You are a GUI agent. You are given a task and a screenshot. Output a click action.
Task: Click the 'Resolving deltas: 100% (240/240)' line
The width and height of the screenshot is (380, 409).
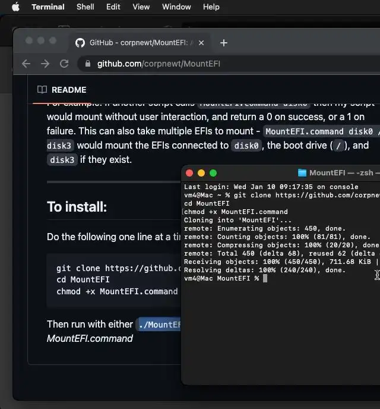[265, 270]
